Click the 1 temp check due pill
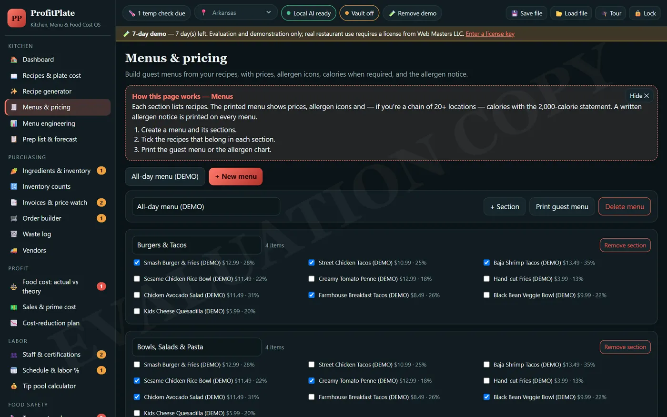 tap(157, 13)
